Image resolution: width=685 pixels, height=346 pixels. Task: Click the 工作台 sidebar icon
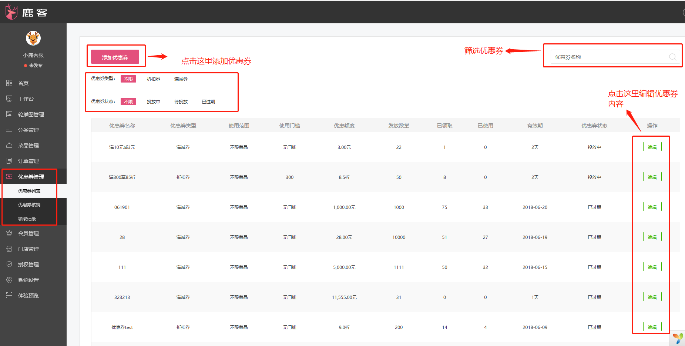9,99
